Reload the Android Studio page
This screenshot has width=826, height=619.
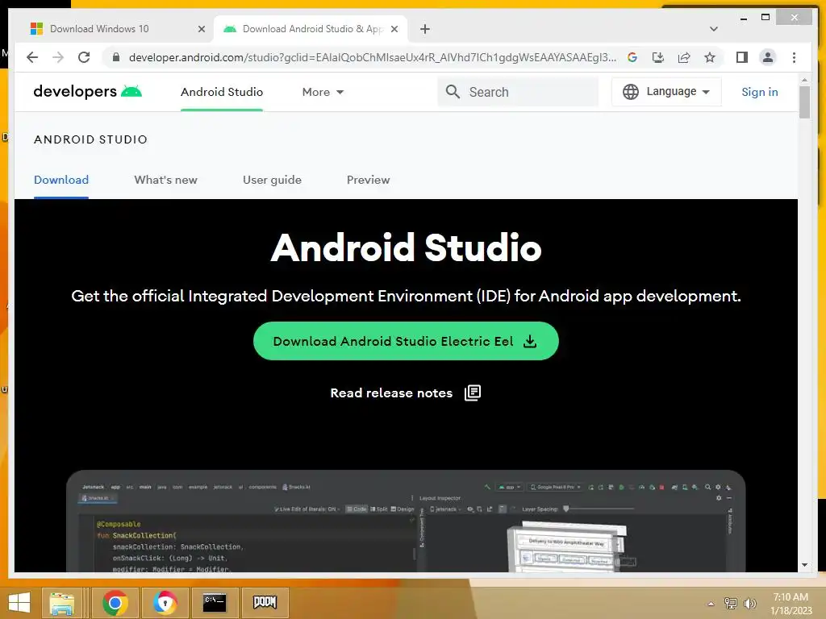pyautogui.click(x=84, y=57)
